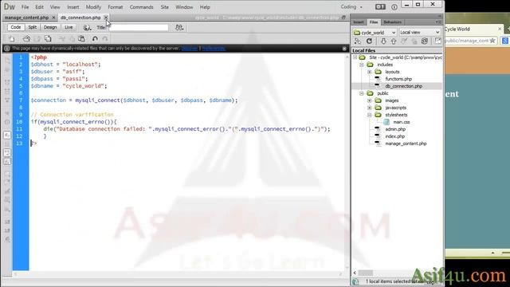Image resolution: width=510 pixels, height=287 pixels.
Task: Switch to the Files panel tab
Action: pyautogui.click(x=374, y=22)
